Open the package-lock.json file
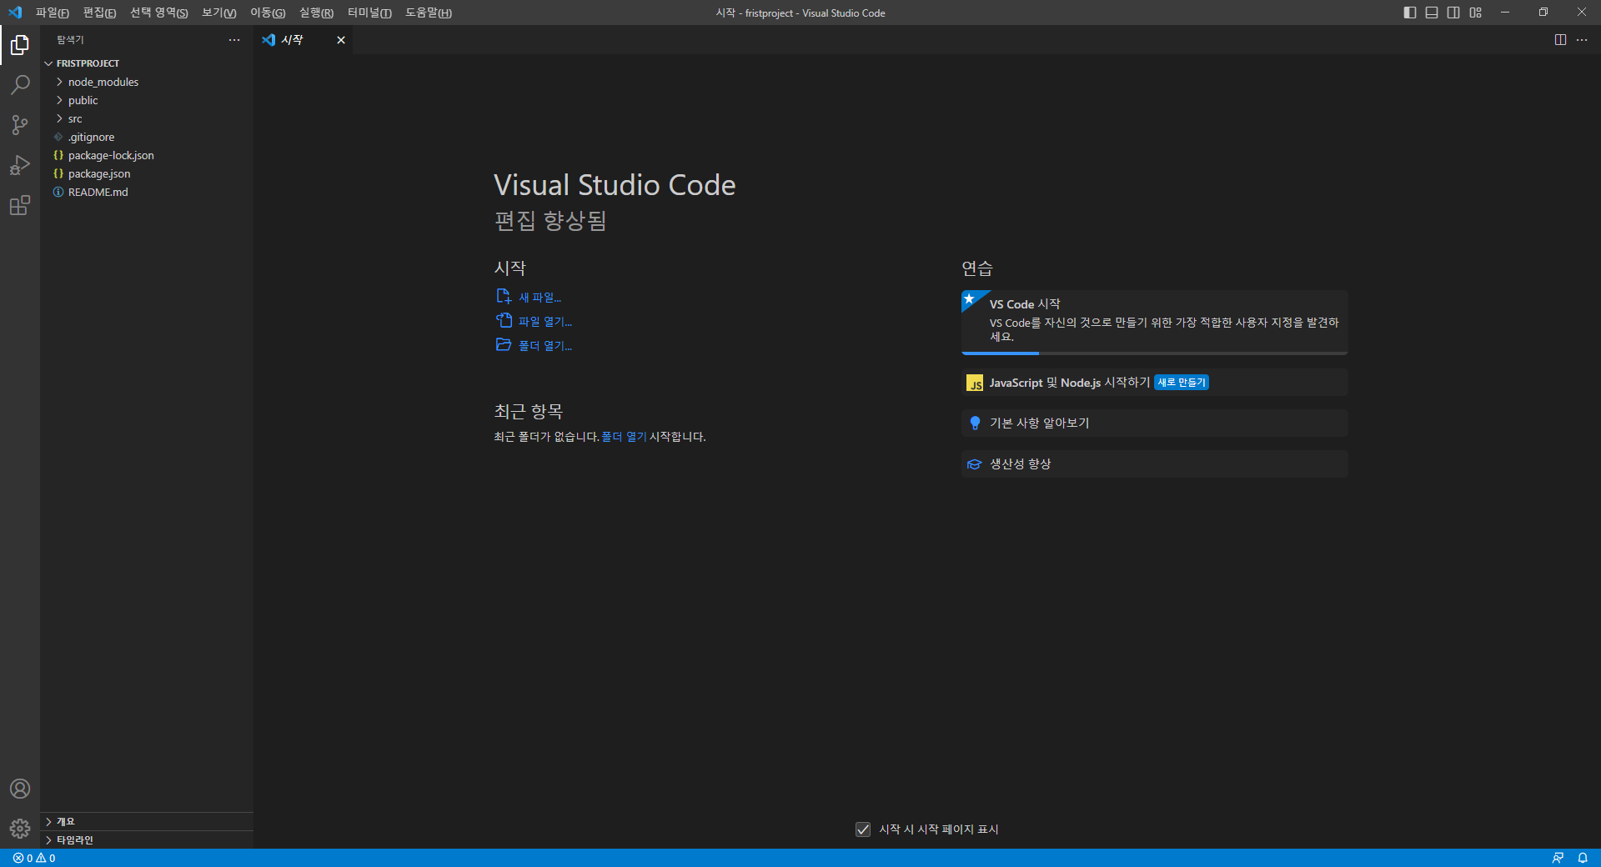The height and width of the screenshot is (867, 1601). pyautogui.click(x=147, y=155)
